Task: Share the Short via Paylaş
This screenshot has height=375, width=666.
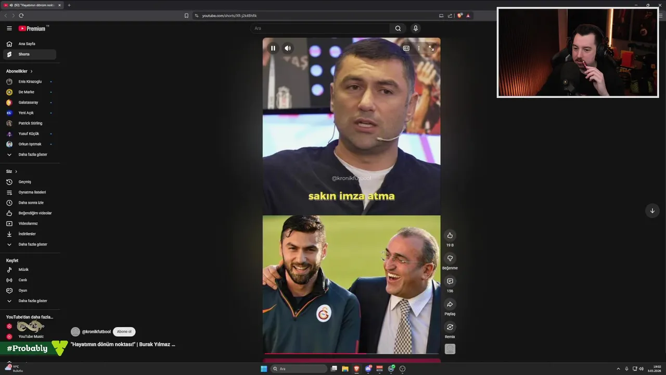Action: [450, 304]
